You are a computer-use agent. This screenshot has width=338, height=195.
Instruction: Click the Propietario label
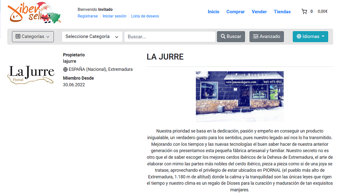pyautogui.click(x=74, y=55)
